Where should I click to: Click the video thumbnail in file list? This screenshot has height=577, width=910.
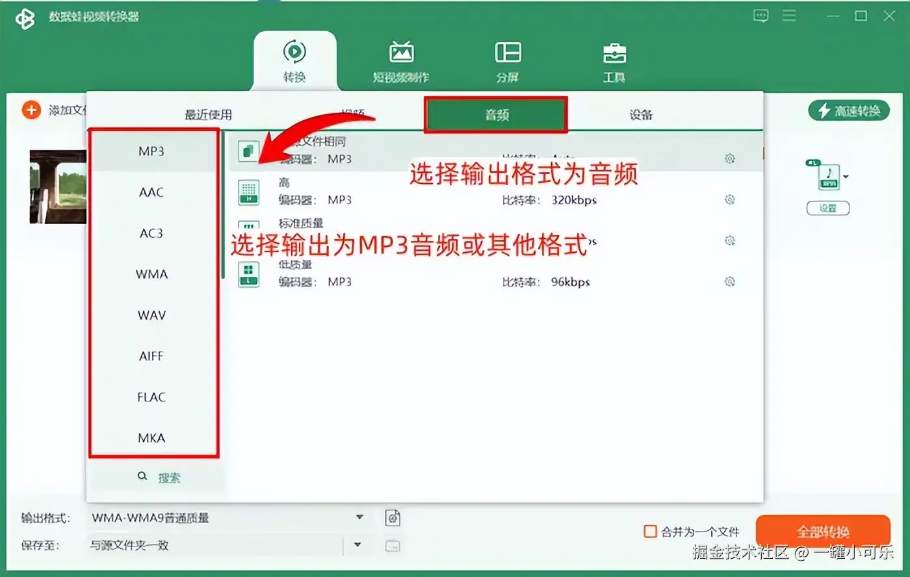click(58, 187)
